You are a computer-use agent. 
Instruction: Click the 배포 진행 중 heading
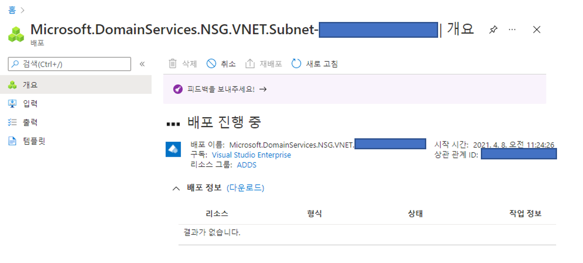point(224,122)
